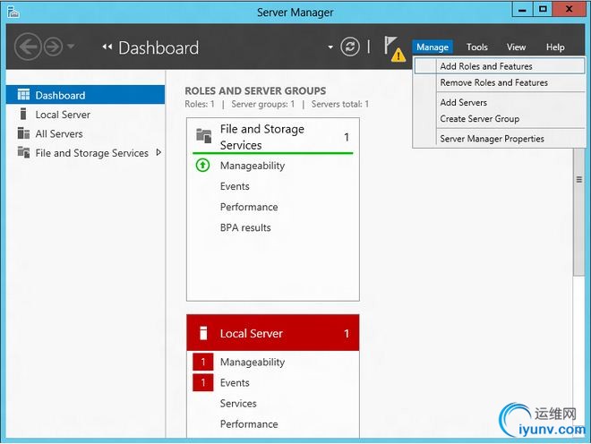
Task: Open Manageability in File and Storage tile
Action: click(253, 166)
